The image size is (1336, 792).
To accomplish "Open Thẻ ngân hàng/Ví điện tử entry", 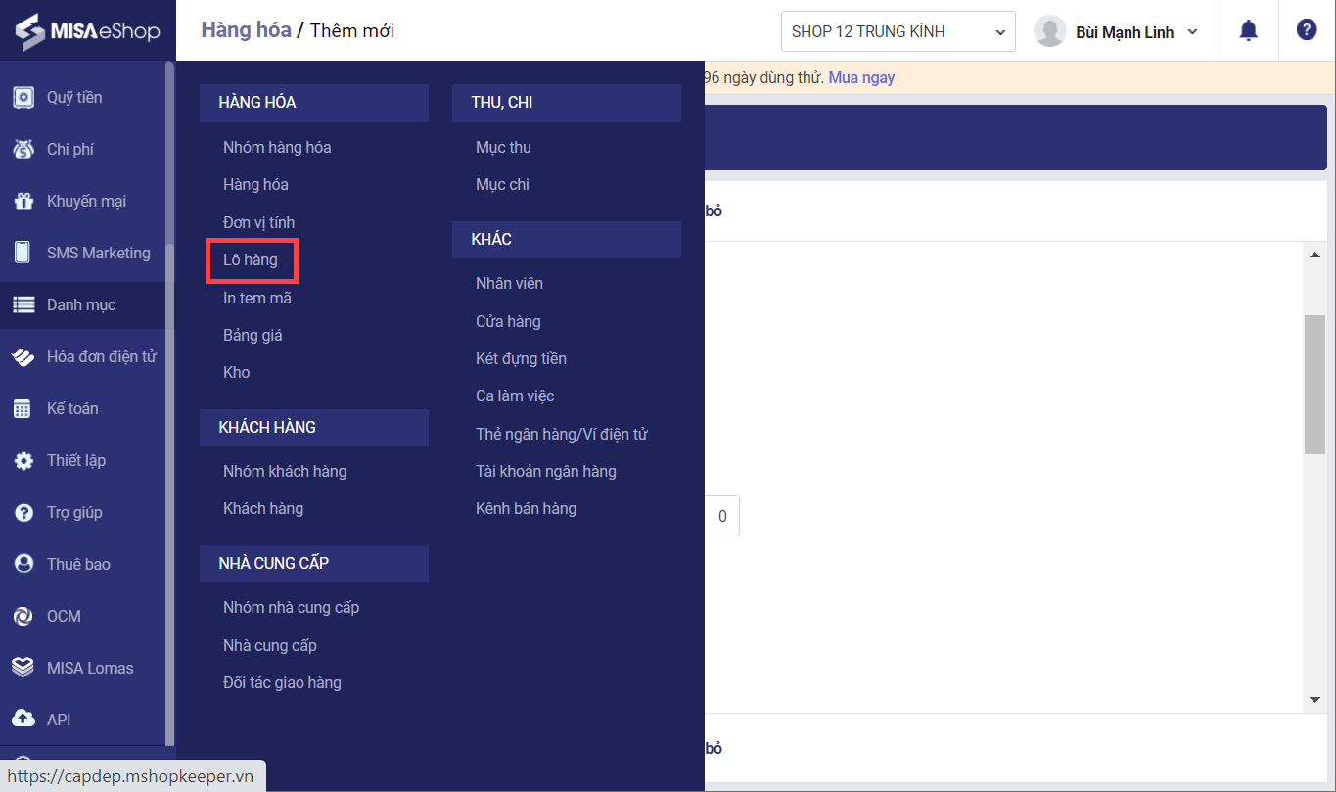I will tap(562, 434).
